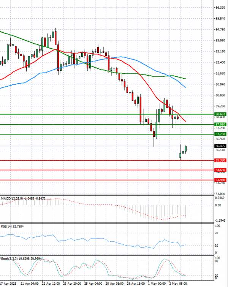Click the 57.700 price axis value
The height and width of the screenshot is (287, 228).
coord(220,128)
